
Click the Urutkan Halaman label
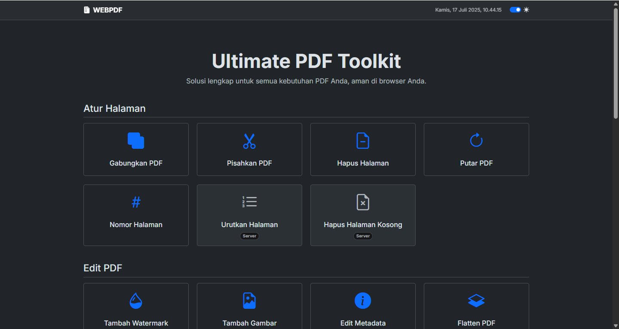pyautogui.click(x=249, y=224)
